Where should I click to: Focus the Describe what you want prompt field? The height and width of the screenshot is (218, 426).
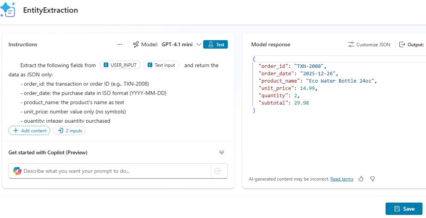click(117, 171)
